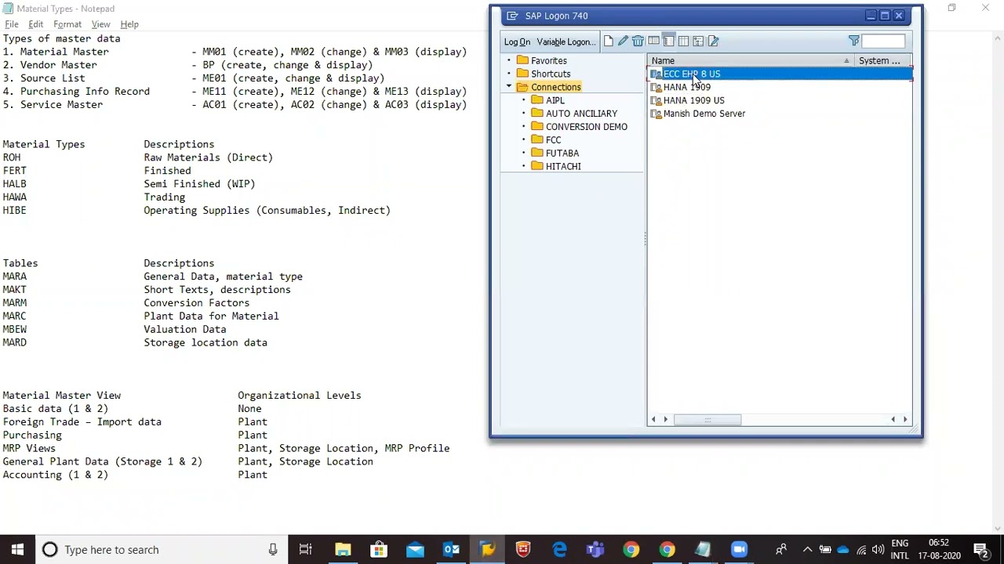
Task: Click the notepad-with-pencil icon in SAP Logon toolbar
Action: pos(713,42)
